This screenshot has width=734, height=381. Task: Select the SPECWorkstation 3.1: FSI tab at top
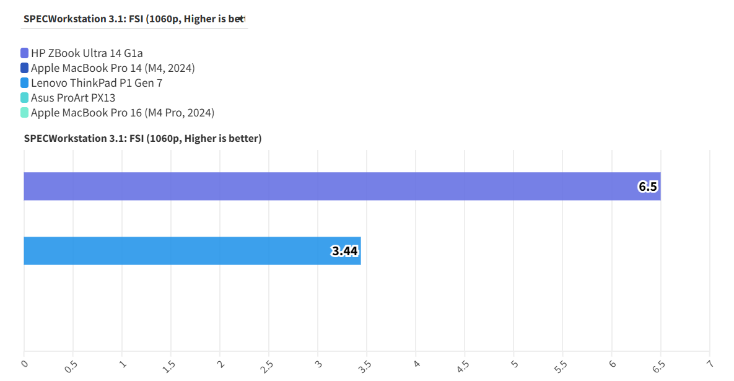[x=134, y=19]
